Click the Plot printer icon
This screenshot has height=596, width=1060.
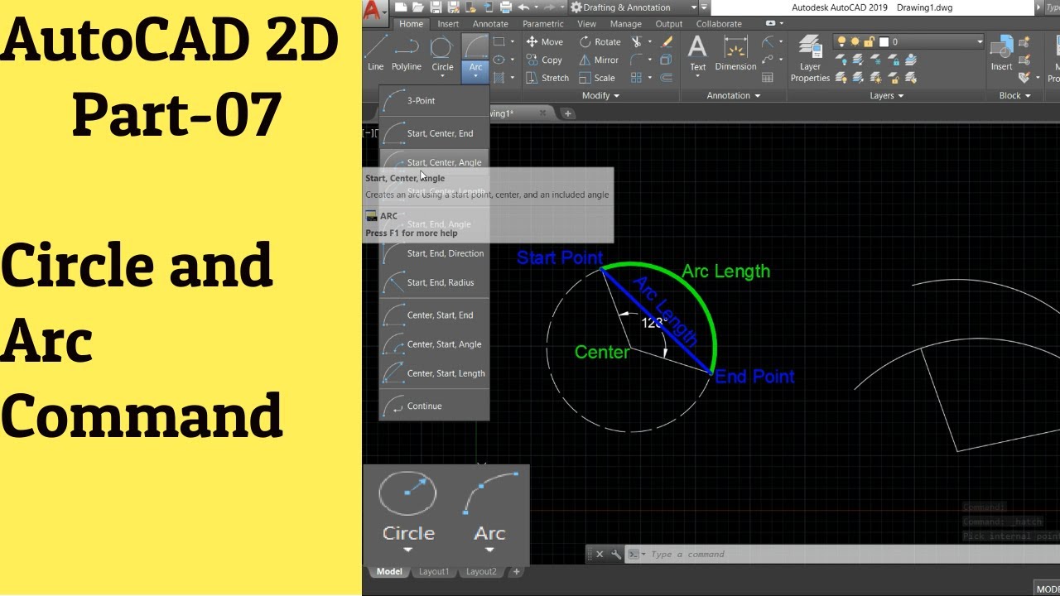[x=506, y=7]
